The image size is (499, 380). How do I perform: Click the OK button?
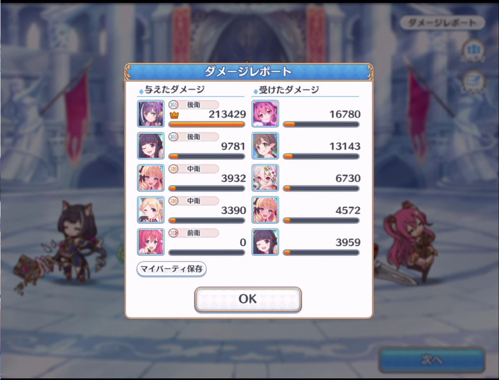[x=248, y=299]
